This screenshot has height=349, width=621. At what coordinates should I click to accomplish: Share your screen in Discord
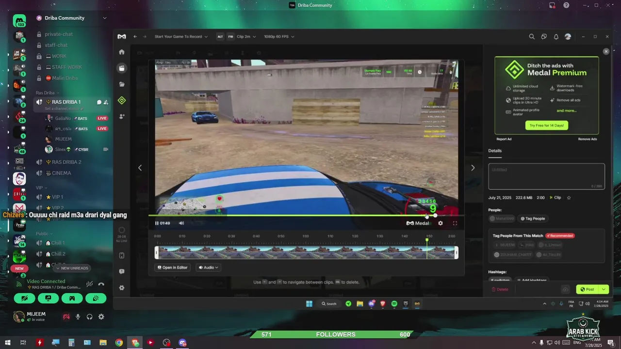[48, 299]
